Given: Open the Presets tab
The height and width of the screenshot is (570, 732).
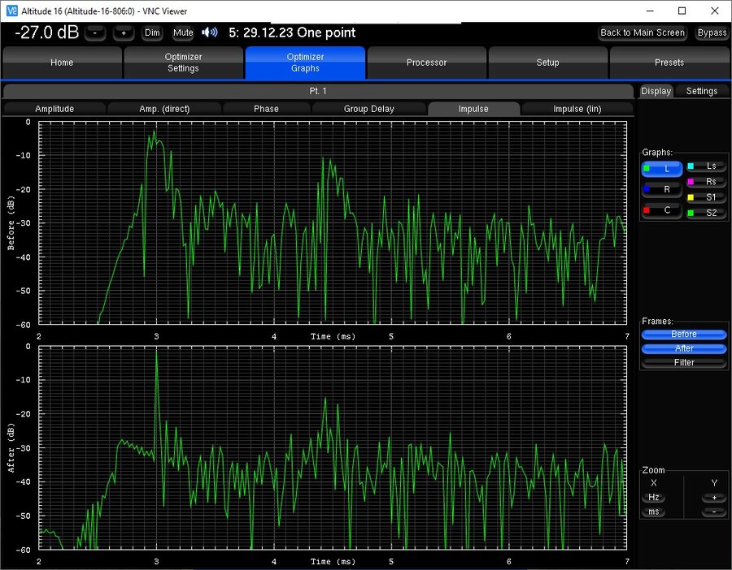Looking at the screenshot, I should [669, 63].
